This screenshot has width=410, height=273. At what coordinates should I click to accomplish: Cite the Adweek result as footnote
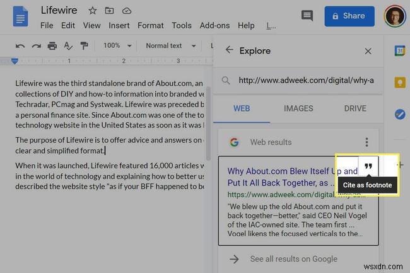tap(368, 166)
